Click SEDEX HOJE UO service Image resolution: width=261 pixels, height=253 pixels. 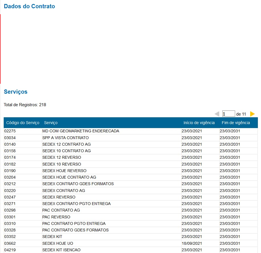58,243
